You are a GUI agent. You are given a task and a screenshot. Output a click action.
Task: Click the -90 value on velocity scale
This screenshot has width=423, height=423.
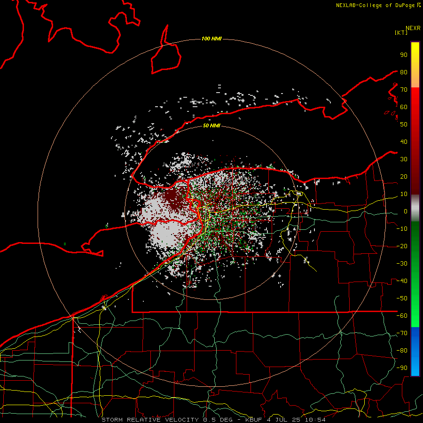click(402, 368)
